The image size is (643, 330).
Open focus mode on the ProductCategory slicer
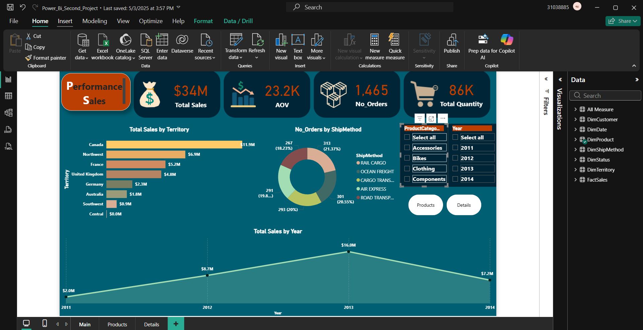point(431,119)
